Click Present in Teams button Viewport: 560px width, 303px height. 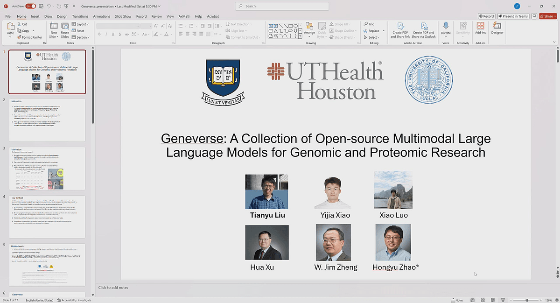coord(513,16)
